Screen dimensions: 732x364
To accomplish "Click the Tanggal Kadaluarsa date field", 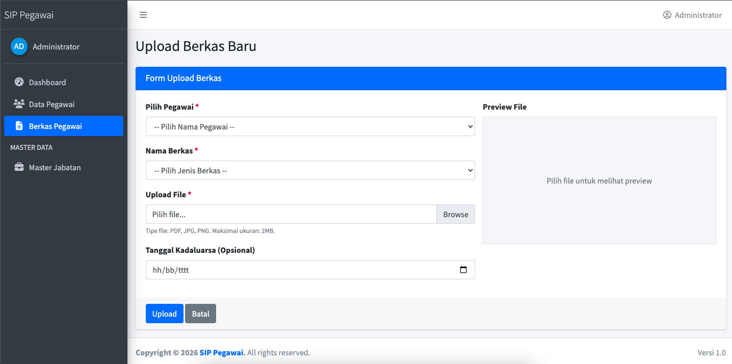I will pyautogui.click(x=301, y=270).
